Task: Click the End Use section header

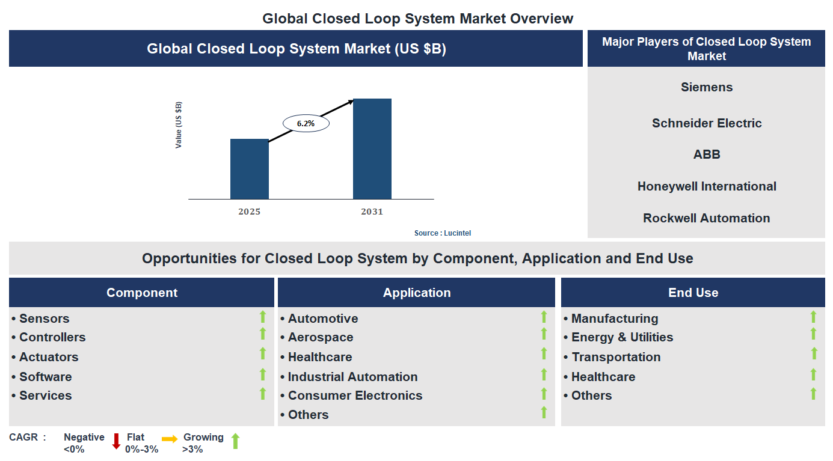Action: pos(693,292)
